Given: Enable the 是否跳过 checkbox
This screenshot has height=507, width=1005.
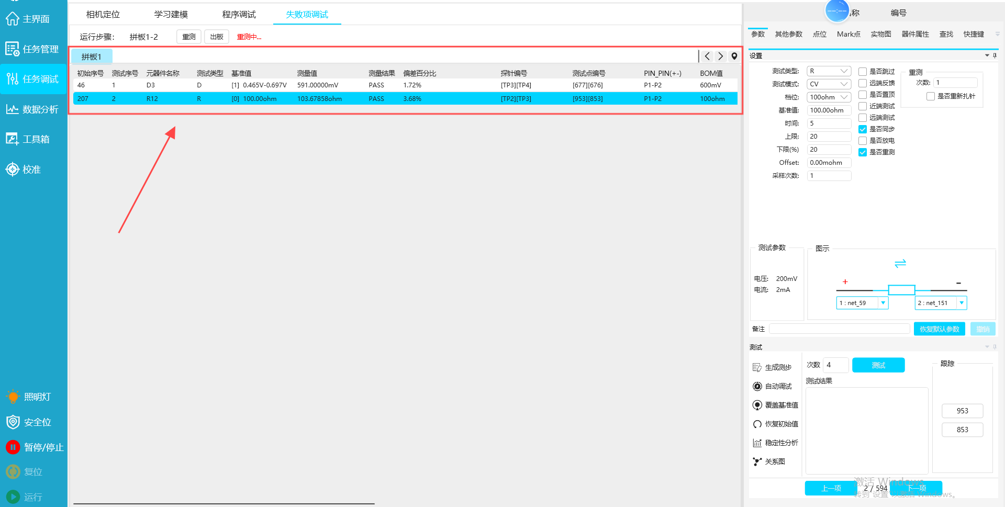Looking at the screenshot, I should [x=863, y=72].
